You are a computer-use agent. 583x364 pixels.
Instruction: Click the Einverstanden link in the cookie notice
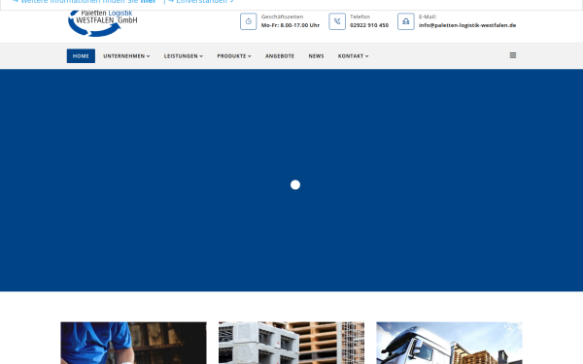[x=201, y=2]
